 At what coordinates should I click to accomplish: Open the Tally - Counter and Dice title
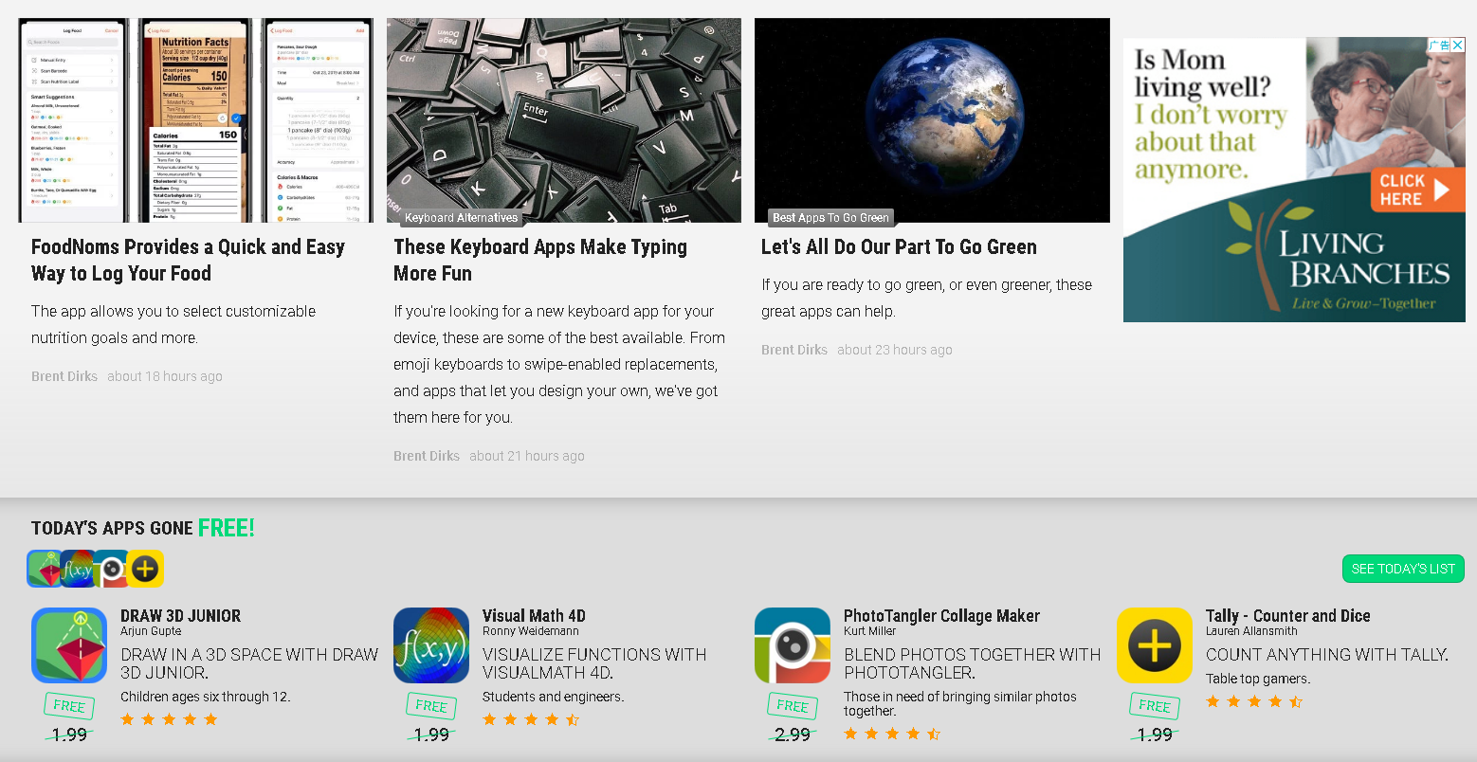tap(1287, 616)
